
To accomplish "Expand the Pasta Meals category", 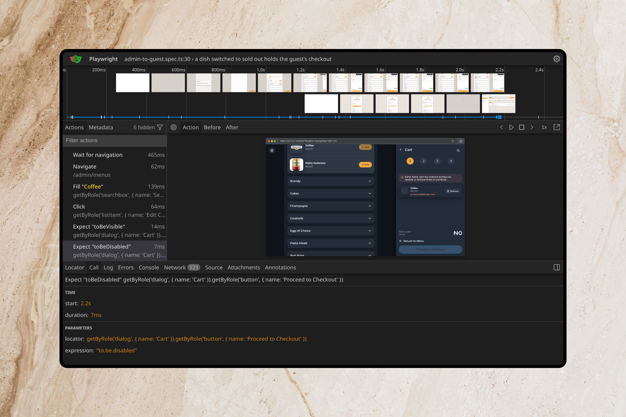I will pyautogui.click(x=330, y=243).
